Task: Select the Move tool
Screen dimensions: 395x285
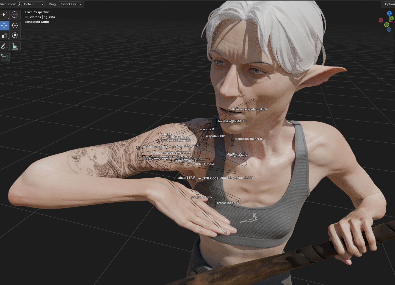Action: pos(4,26)
